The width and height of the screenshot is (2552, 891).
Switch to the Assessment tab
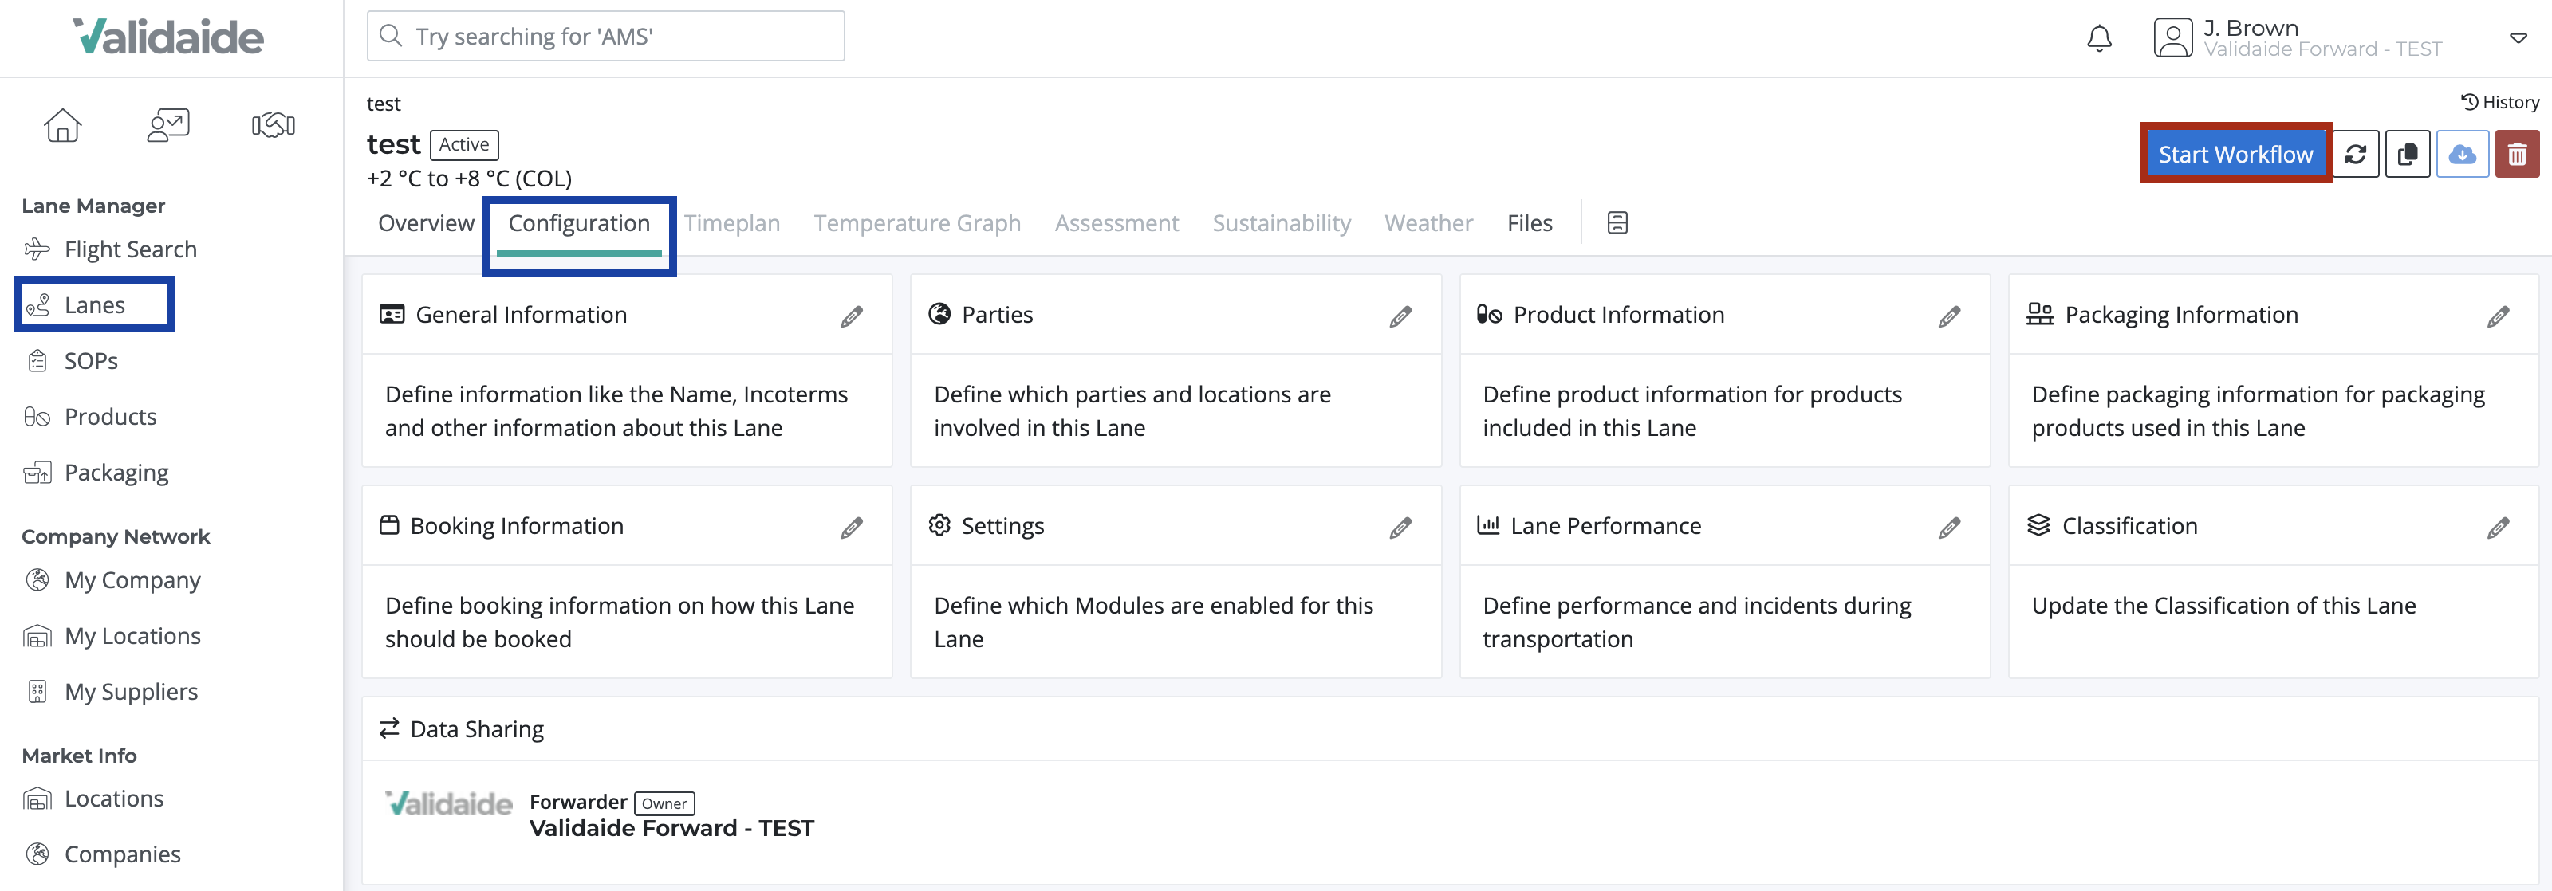pos(1116,224)
